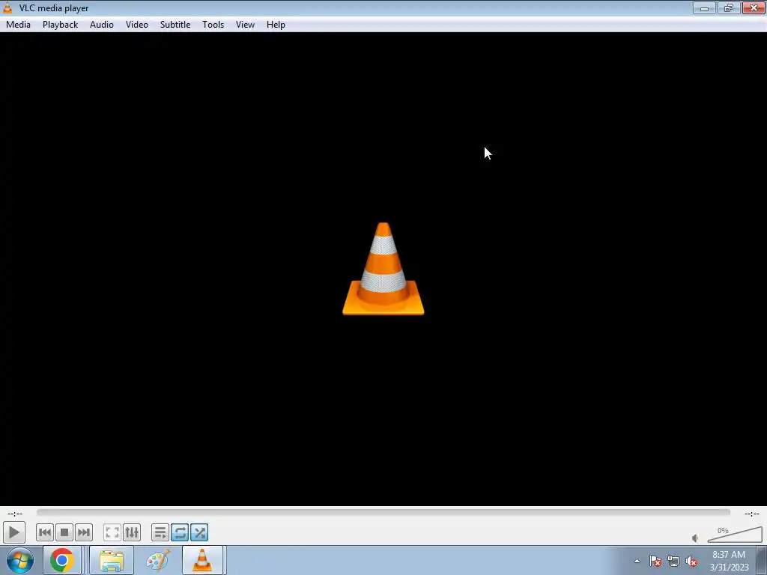Open the Media menu
The height and width of the screenshot is (575, 767).
tap(18, 25)
